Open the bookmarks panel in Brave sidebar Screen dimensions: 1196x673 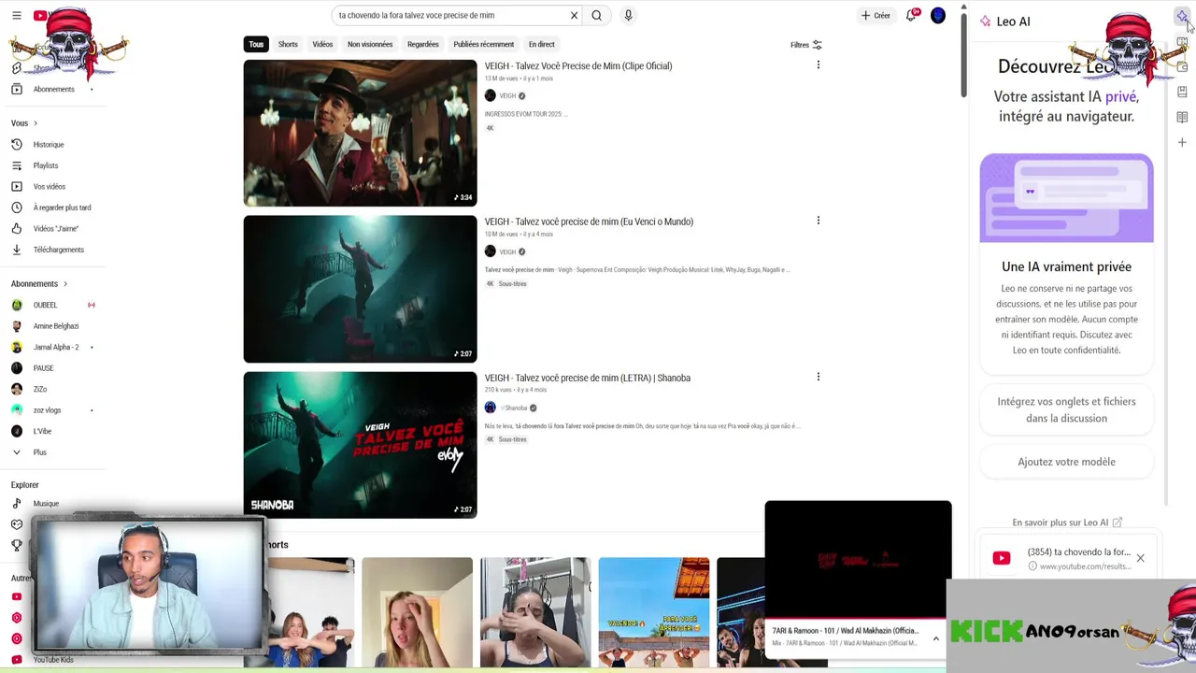[x=1182, y=92]
